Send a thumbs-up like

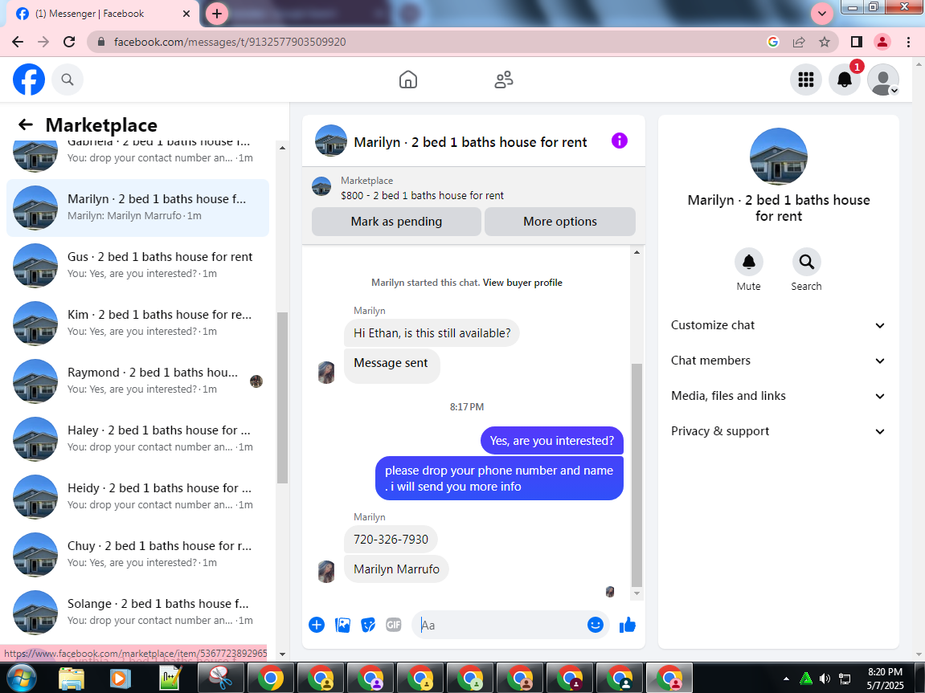[628, 625]
